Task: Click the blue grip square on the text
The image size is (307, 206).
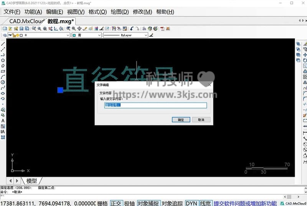Action: tap(60, 90)
